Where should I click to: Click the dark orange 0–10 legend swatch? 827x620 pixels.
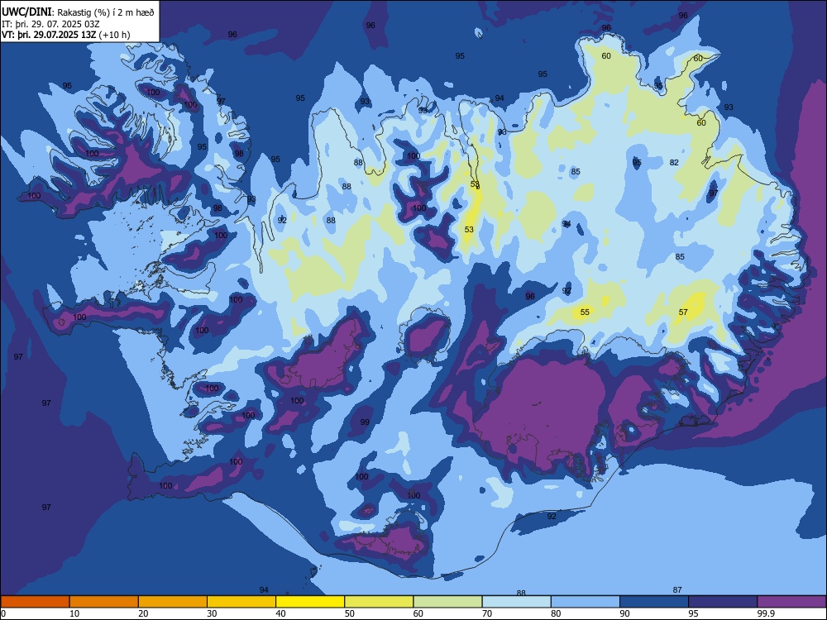[35, 602]
